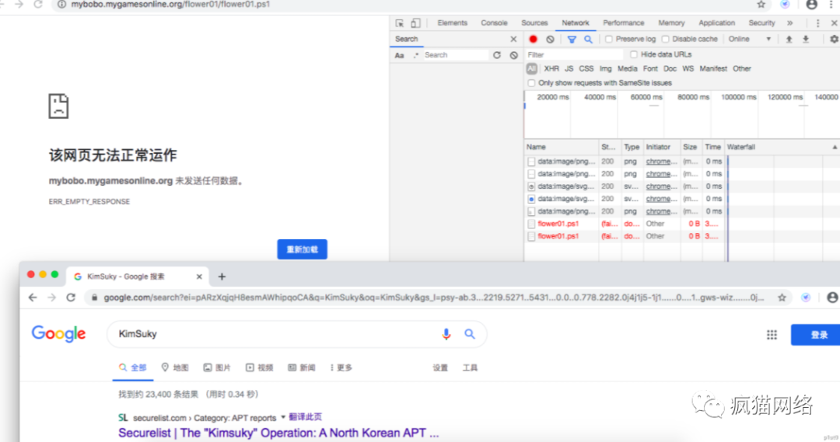
Task: Filter network requests by XHR
Action: point(551,68)
